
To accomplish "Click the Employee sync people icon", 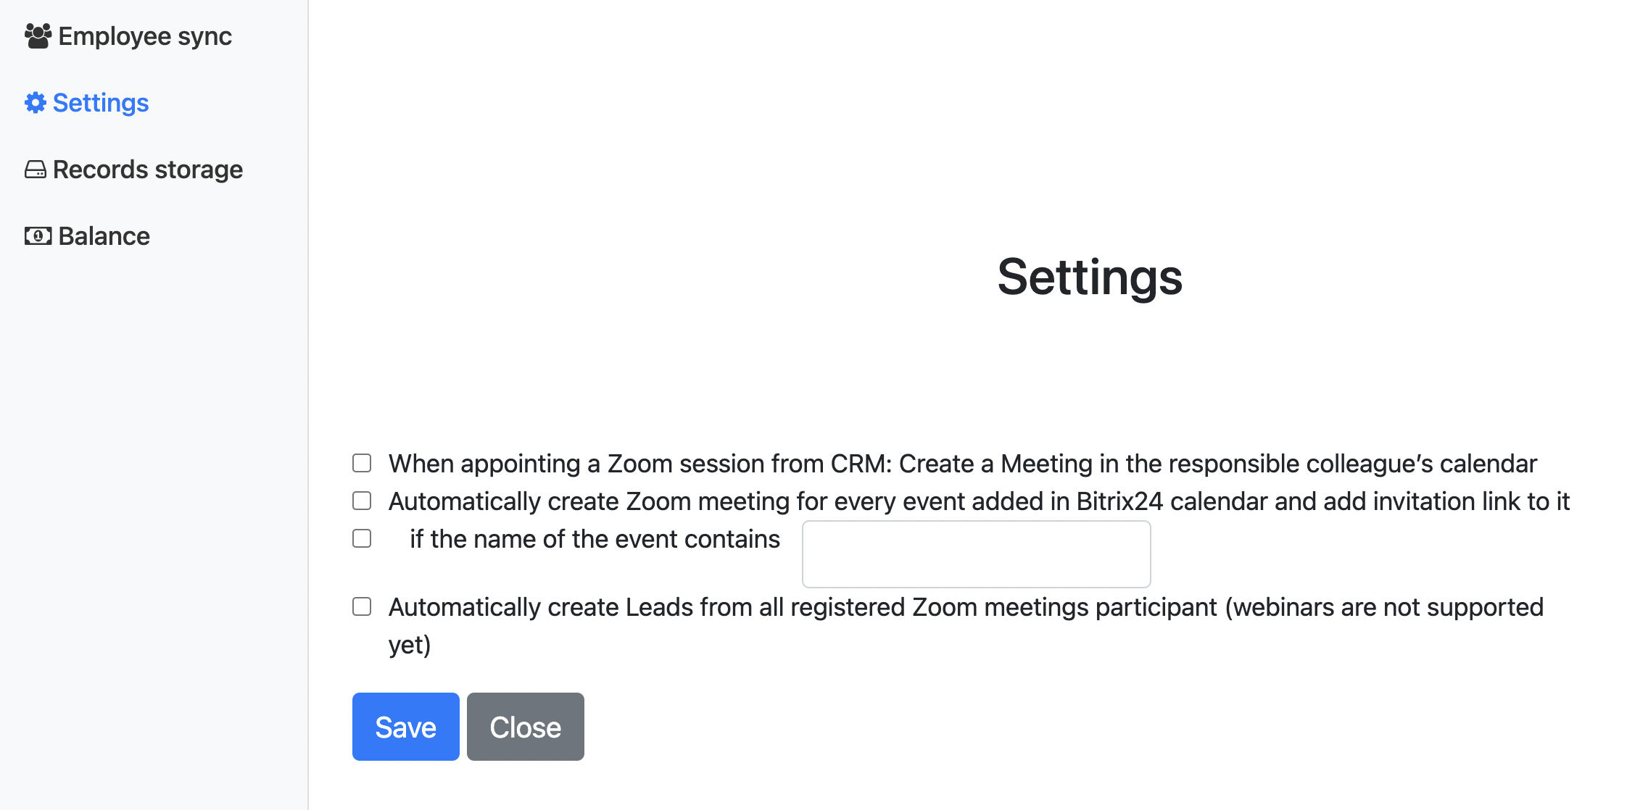I will 38,36.
